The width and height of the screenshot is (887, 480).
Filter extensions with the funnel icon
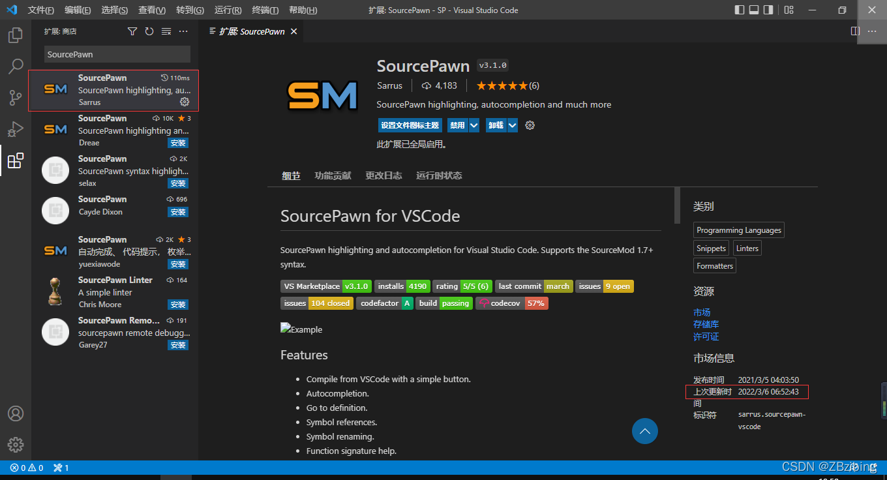tap(132, 31)
